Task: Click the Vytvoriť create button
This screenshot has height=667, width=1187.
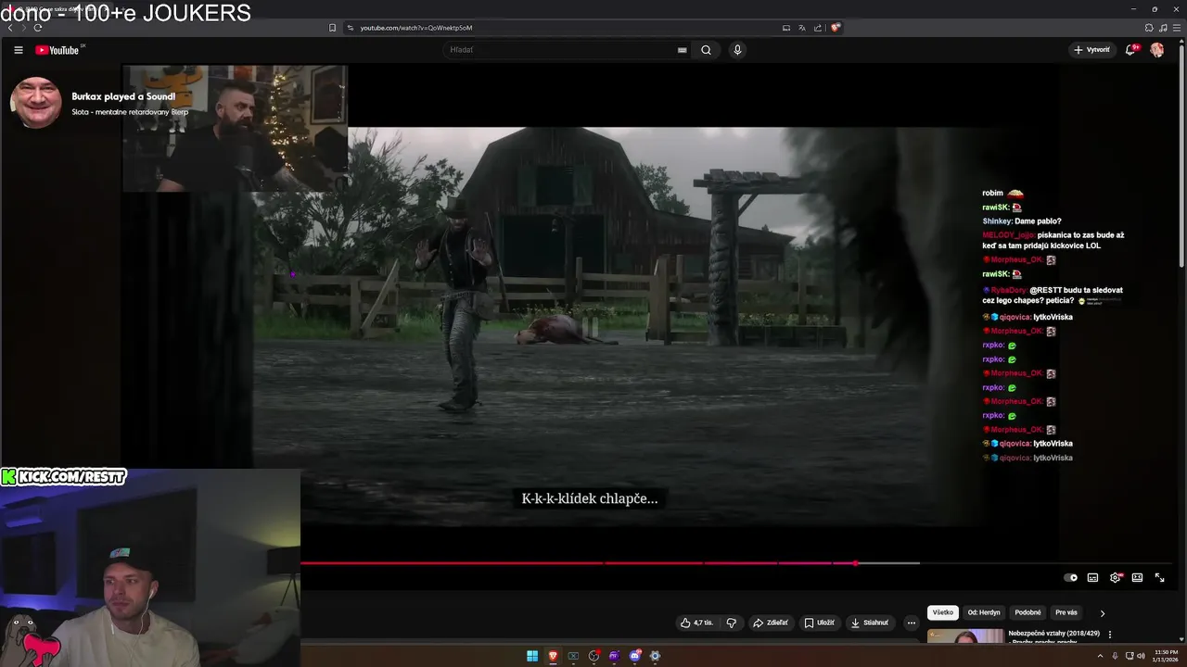Action: (1091, 50)
